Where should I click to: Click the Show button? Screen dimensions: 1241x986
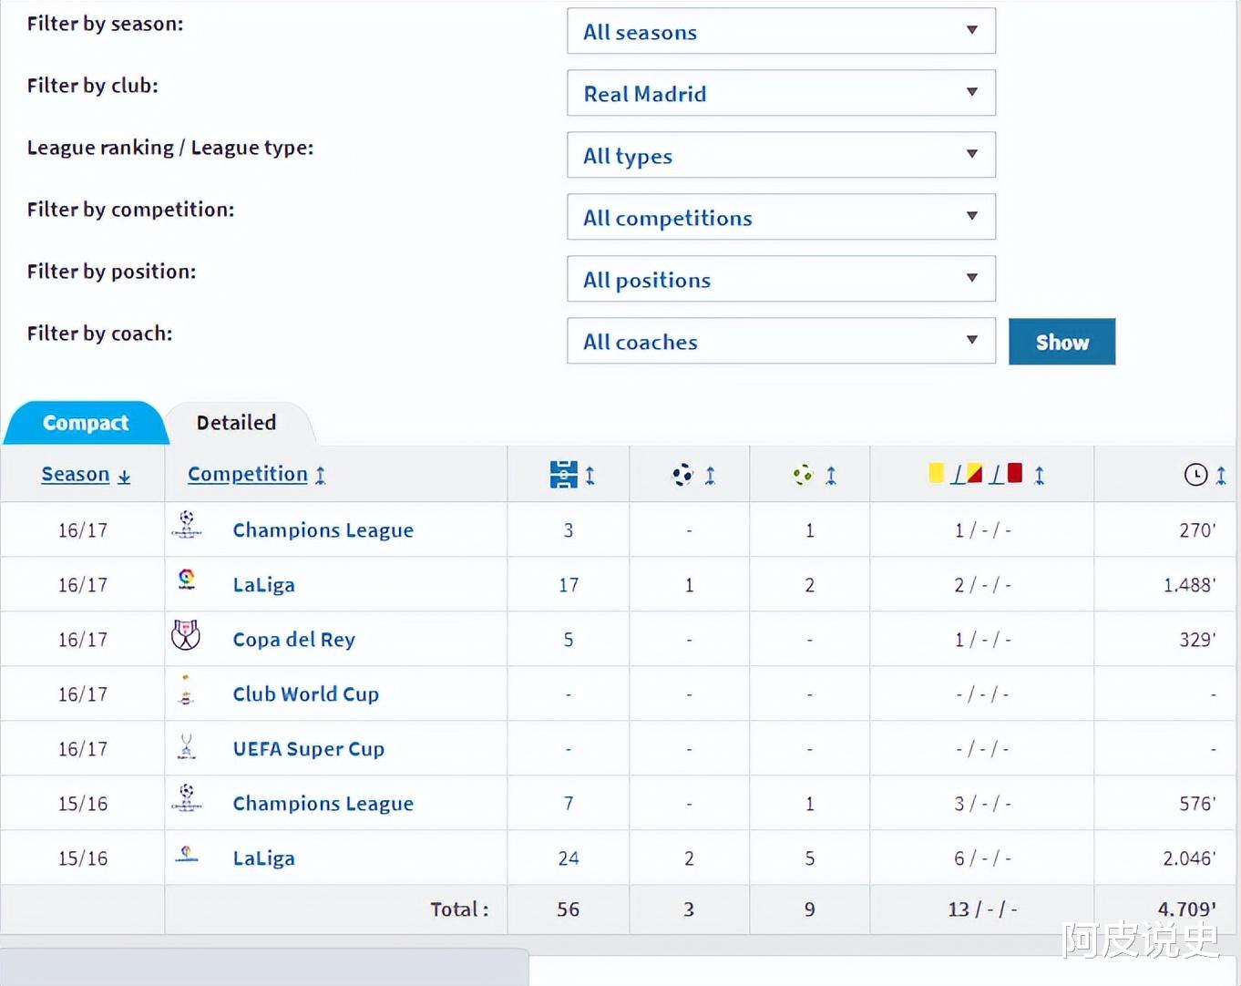[1062, 342]
